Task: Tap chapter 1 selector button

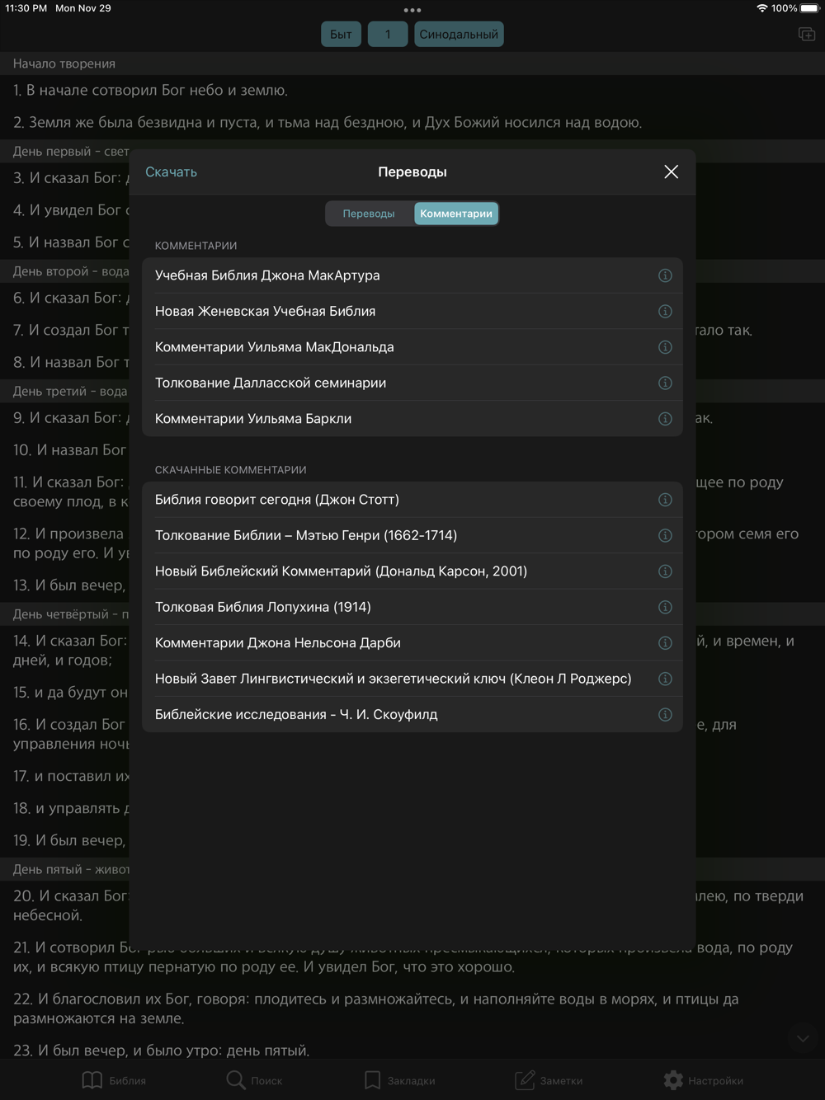Action: pos(388,35)
